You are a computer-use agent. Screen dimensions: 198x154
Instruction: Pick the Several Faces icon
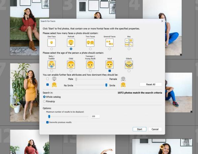pyautogui.click(x=110, y=42)
